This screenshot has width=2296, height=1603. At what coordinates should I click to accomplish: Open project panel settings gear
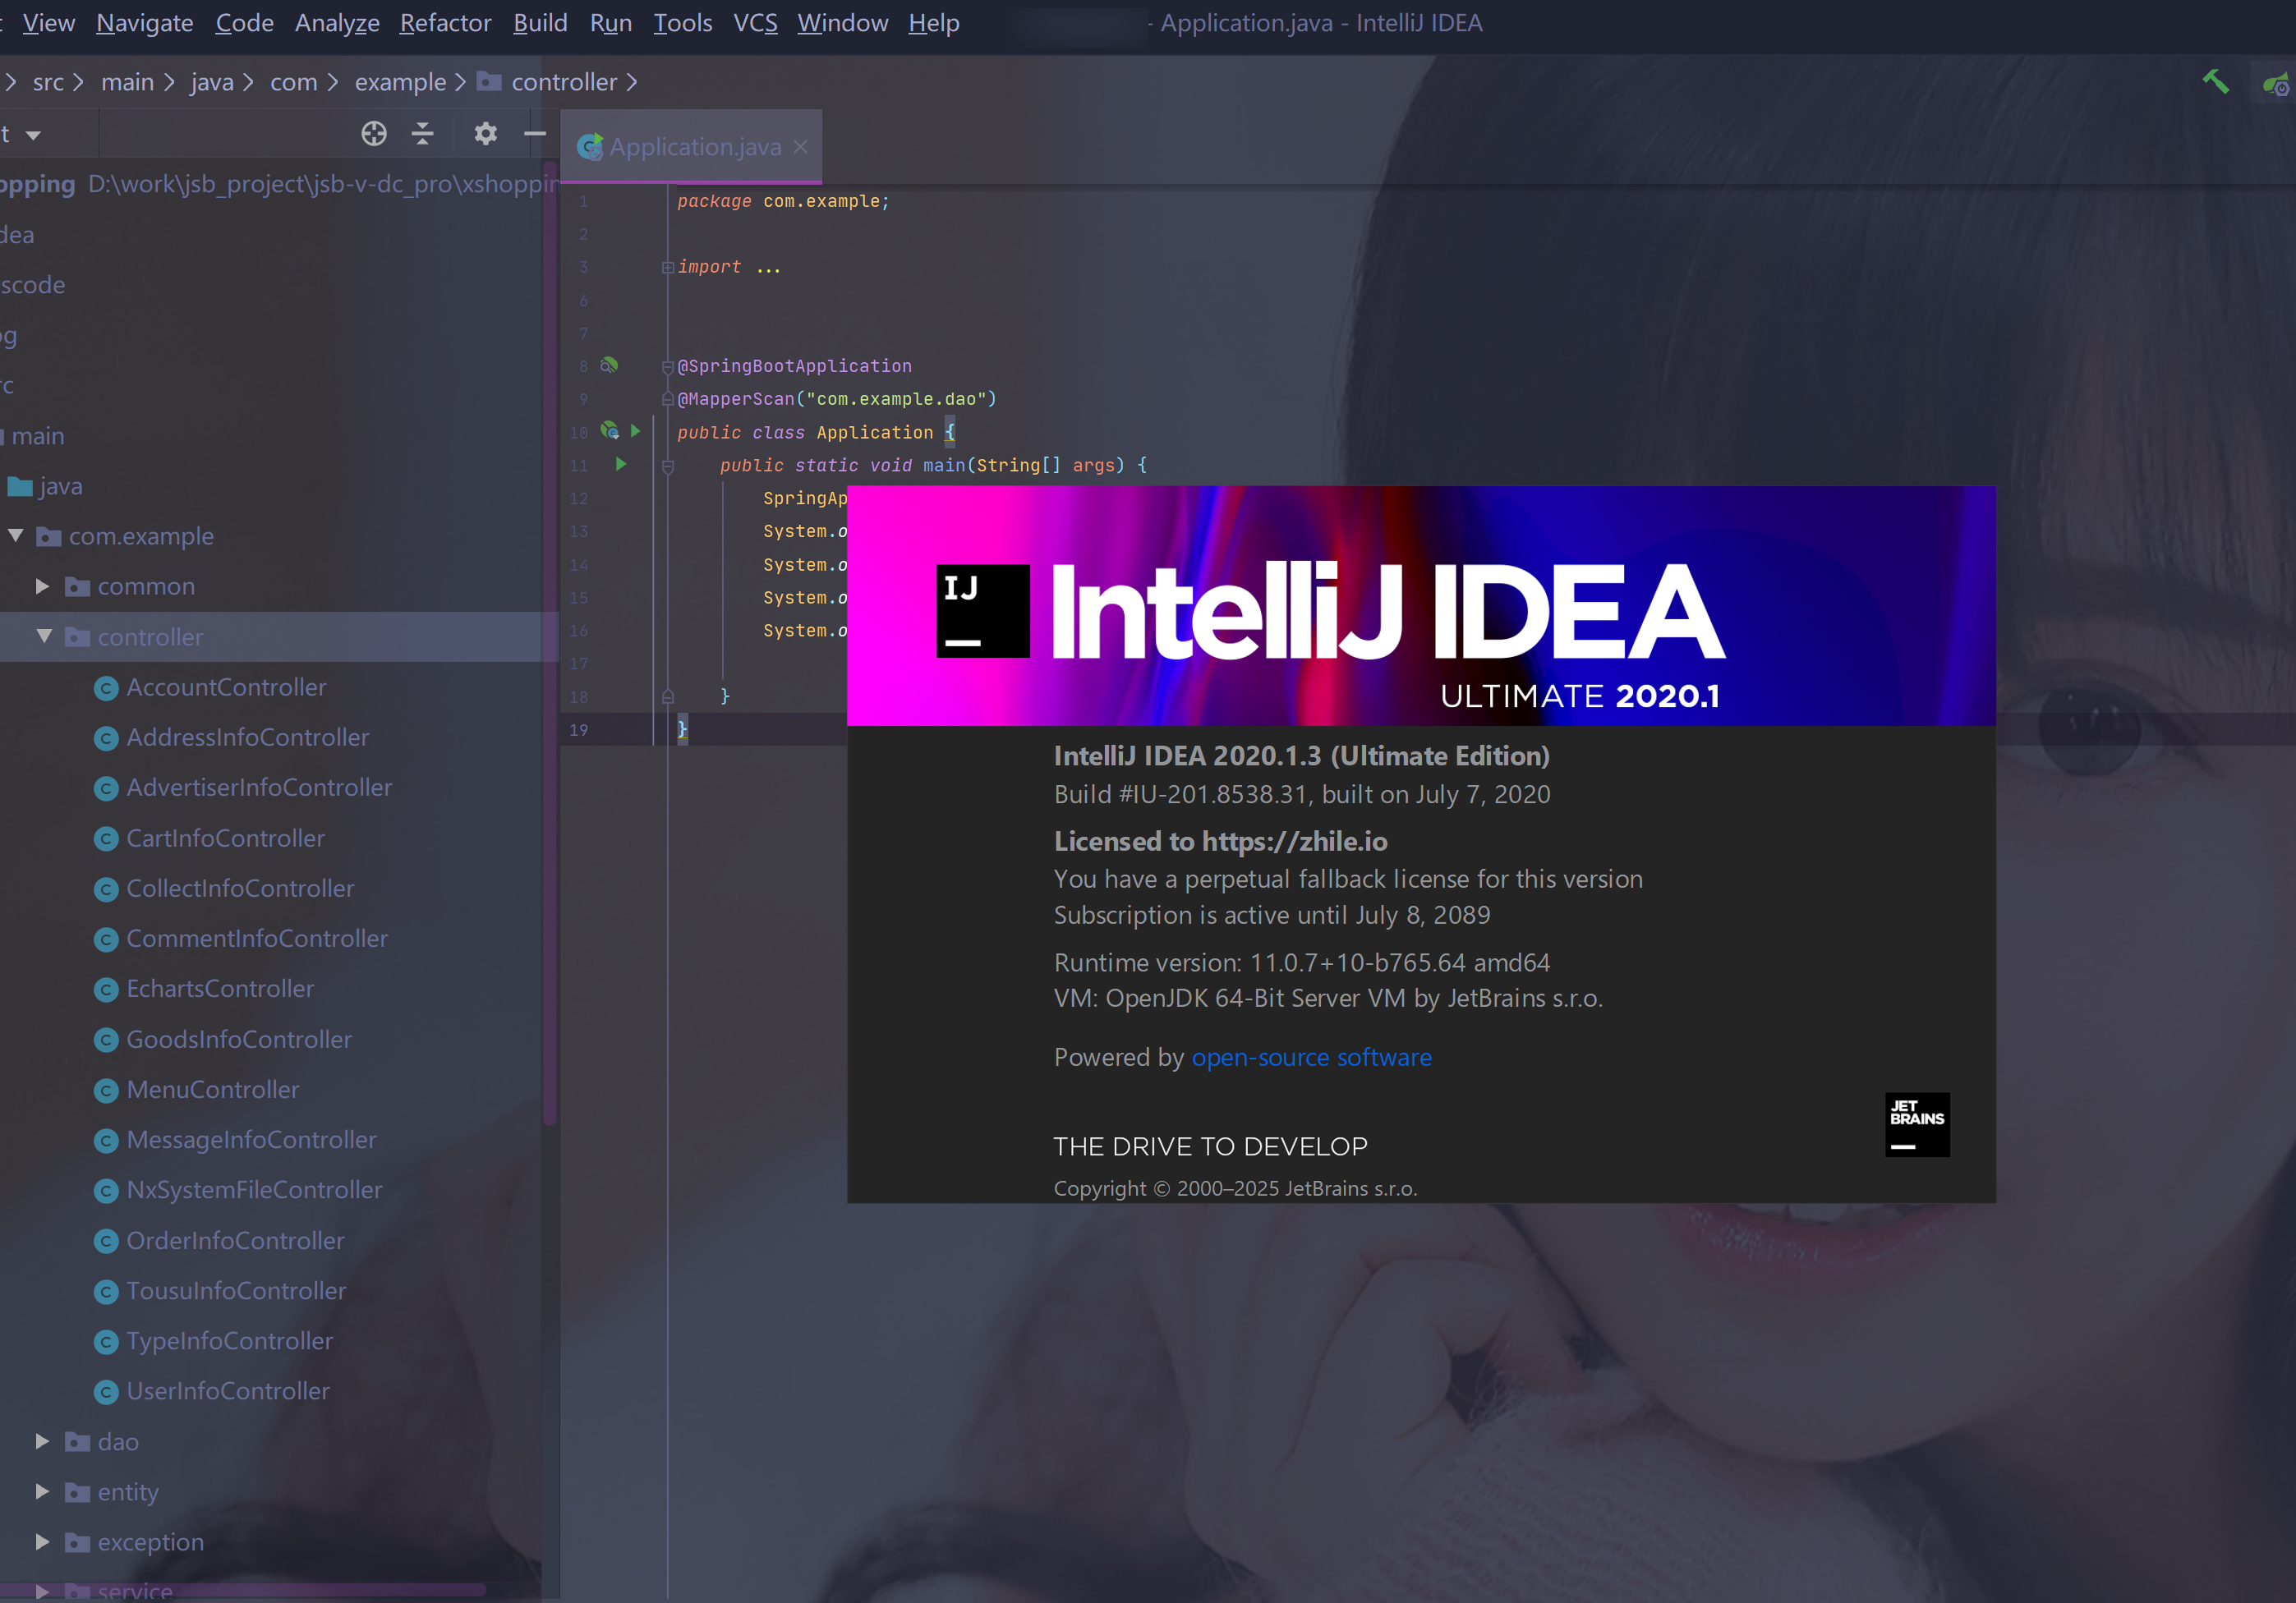[x=485, y=134]
